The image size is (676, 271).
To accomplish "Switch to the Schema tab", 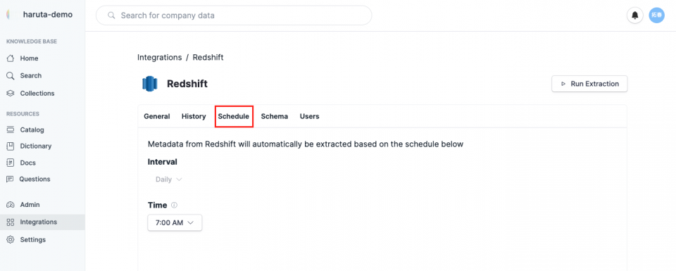I will click(x=274, y=116).
